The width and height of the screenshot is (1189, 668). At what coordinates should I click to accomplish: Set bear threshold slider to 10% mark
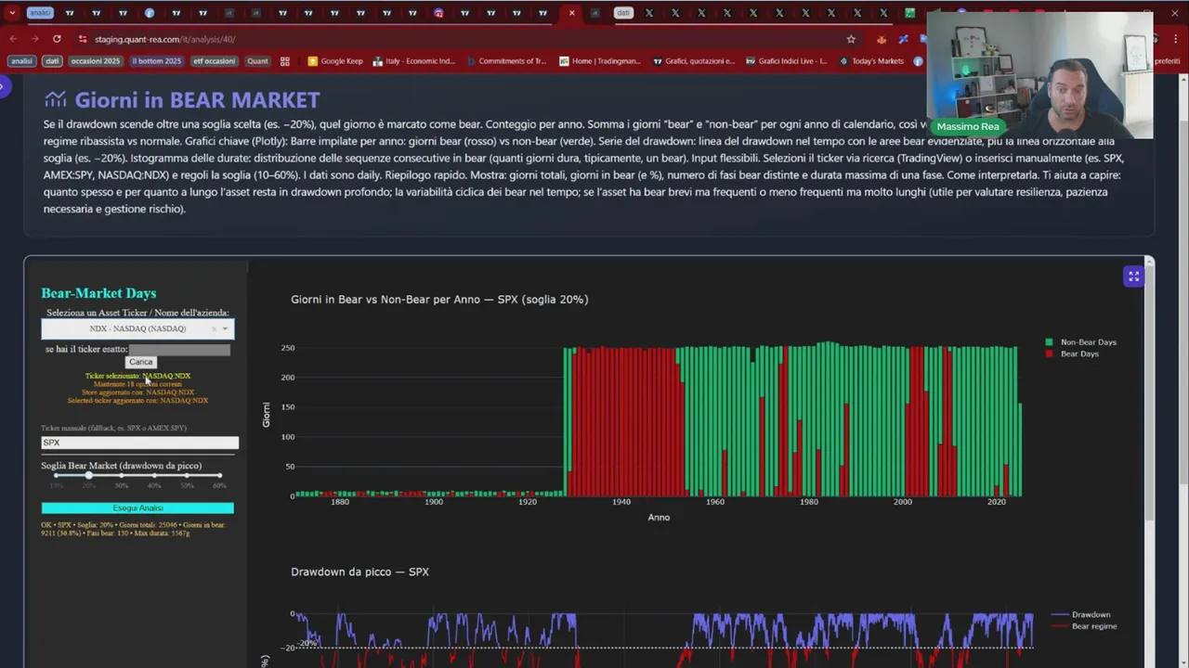pos(57,476)
